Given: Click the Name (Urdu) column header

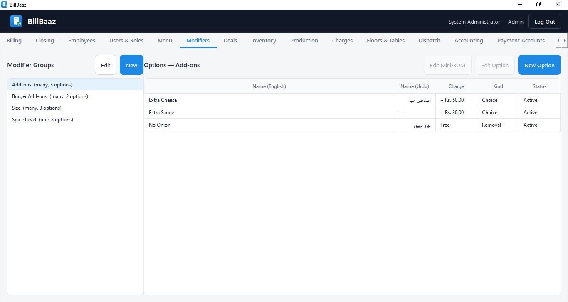Looking at the screenshot, I should 415,86.
